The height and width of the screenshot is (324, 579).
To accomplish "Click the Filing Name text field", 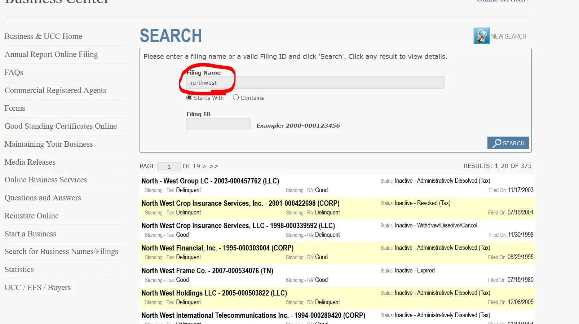I will pyautogui.click(x=315, y=83).
